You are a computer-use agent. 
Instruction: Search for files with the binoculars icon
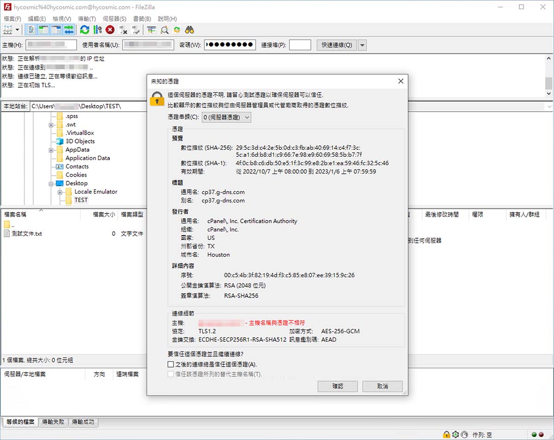(189, 30)
